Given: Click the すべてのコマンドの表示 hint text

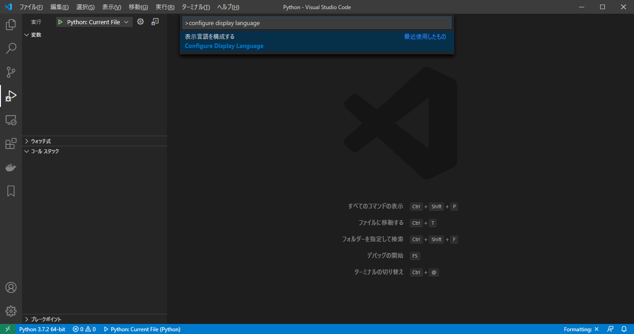Looking at the screenshot, I should [x=376, y=206].
